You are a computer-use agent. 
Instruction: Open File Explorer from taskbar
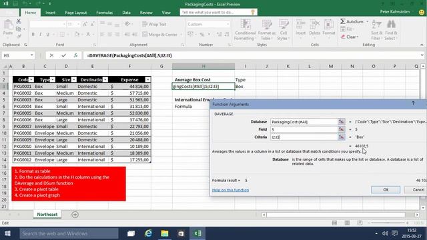[165, 233]
